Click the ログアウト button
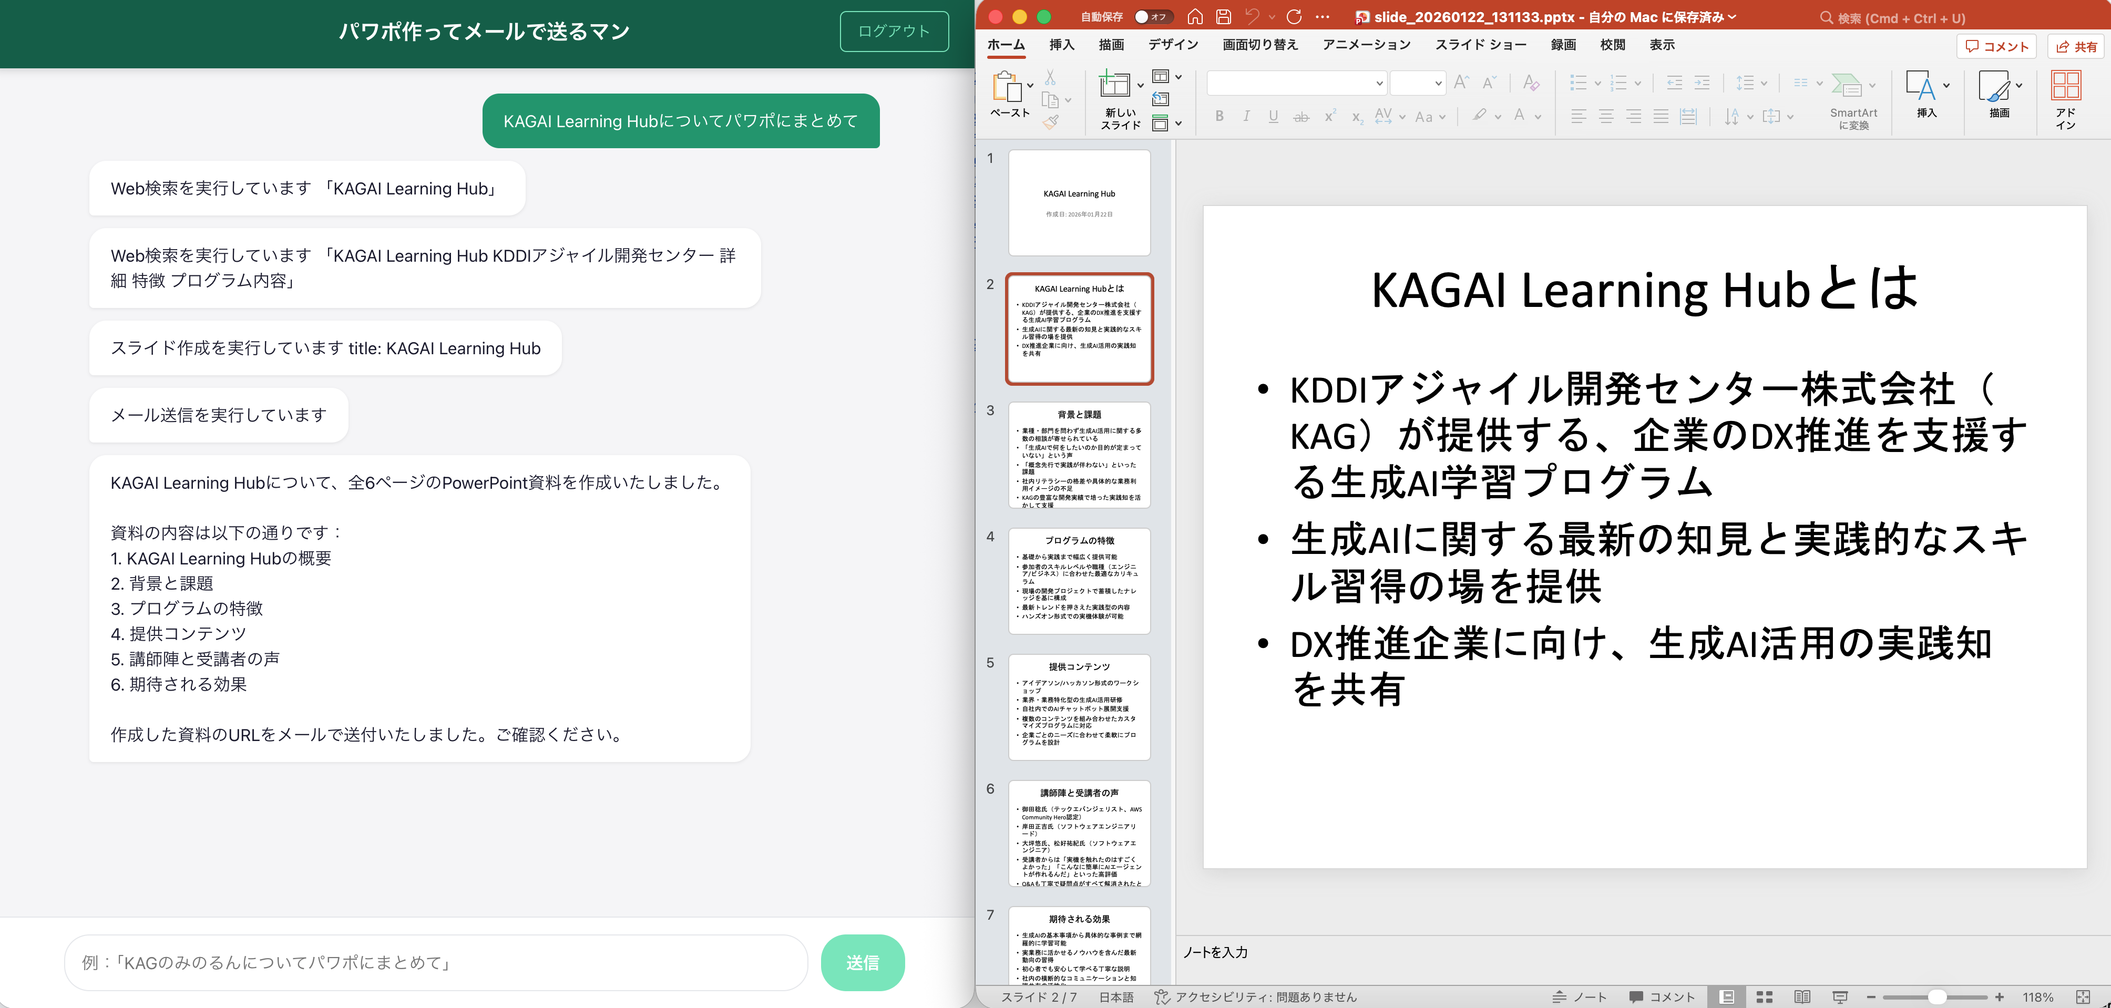The height and width of the screenshot is (1008, 2111). tap(894, 32)
